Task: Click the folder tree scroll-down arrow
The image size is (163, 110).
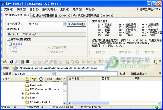Action: pos(65,103)
